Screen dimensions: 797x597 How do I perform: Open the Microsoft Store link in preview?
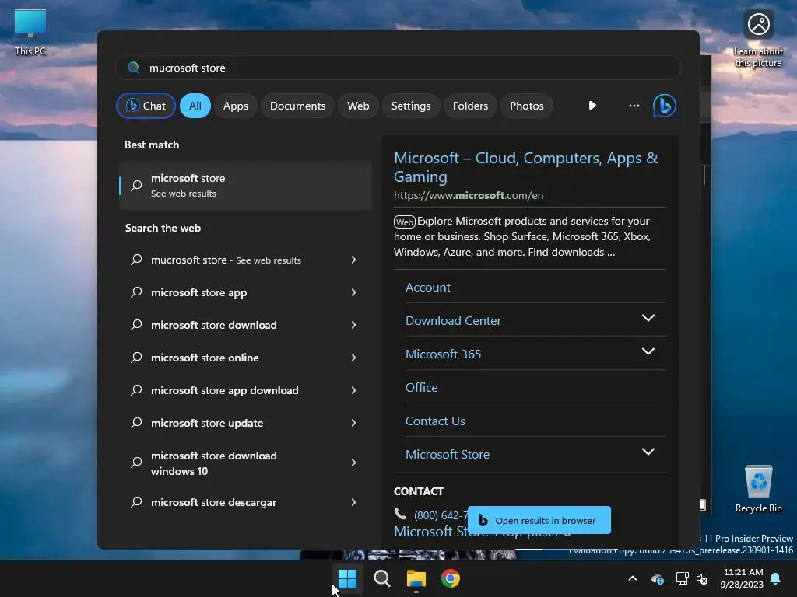pos(448,454)
